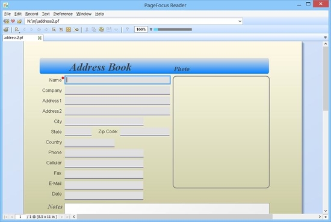Image resolution: width=331 pixels, height=222 pixels.
Task: Click the 100% zoom value box
Action: pos(141,29)
